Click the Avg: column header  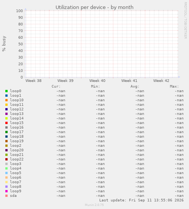pos(135,86)
